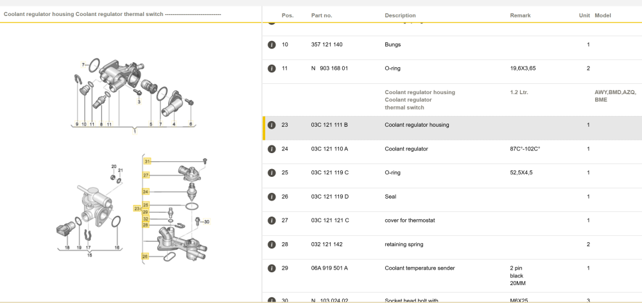Click info icon for O-ring 52,5X4,5
The width and height of the screenshot is (642, 303).
click(272, 173)
